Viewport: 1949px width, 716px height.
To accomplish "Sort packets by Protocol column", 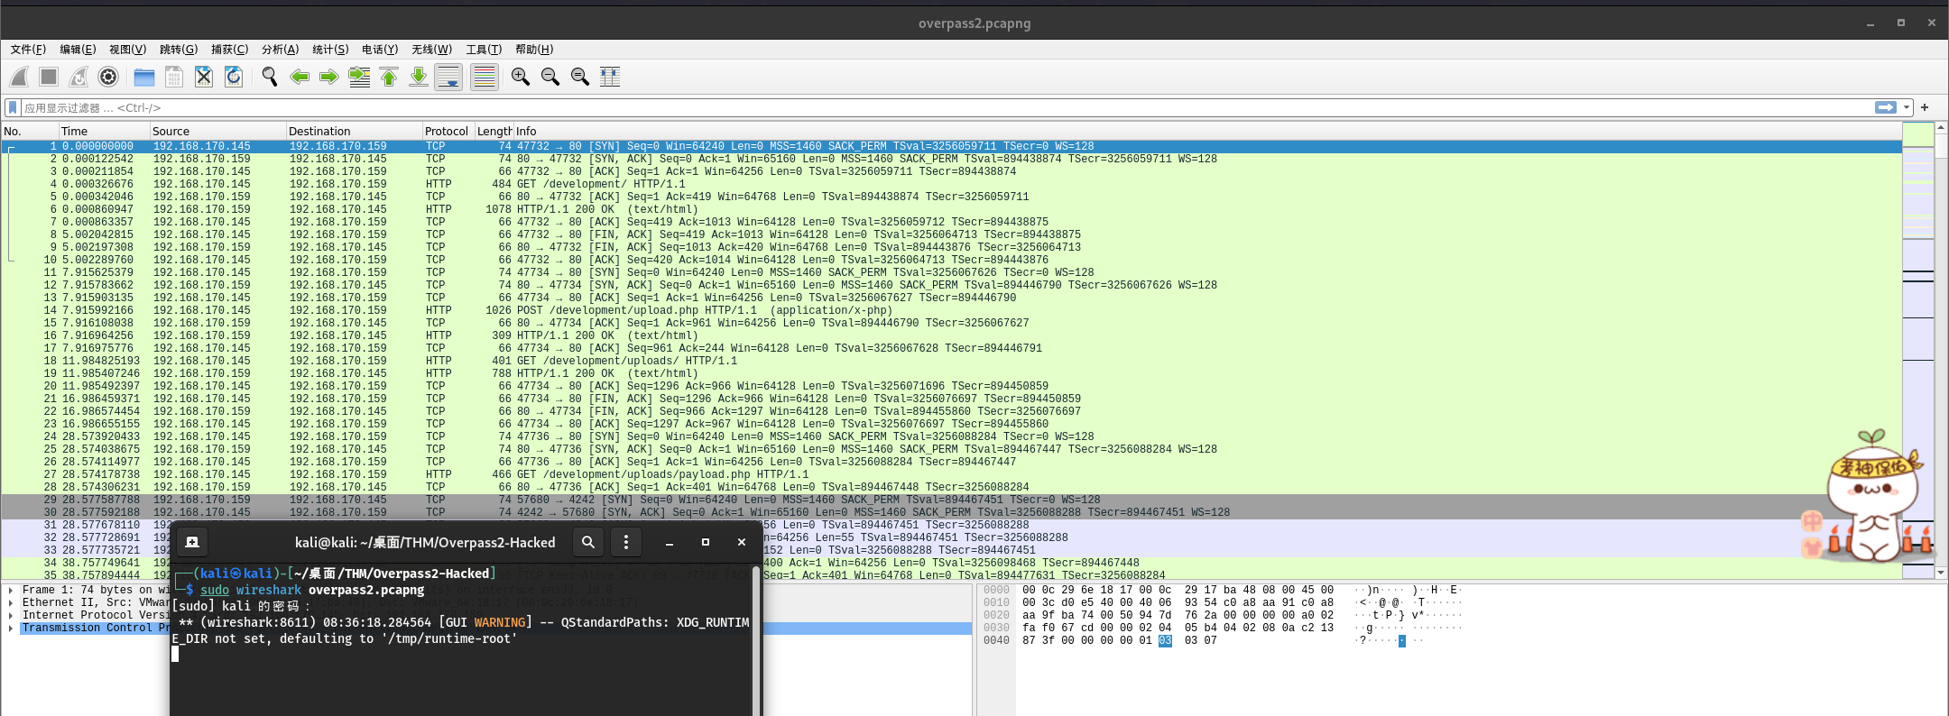I will tap(448, 132).
